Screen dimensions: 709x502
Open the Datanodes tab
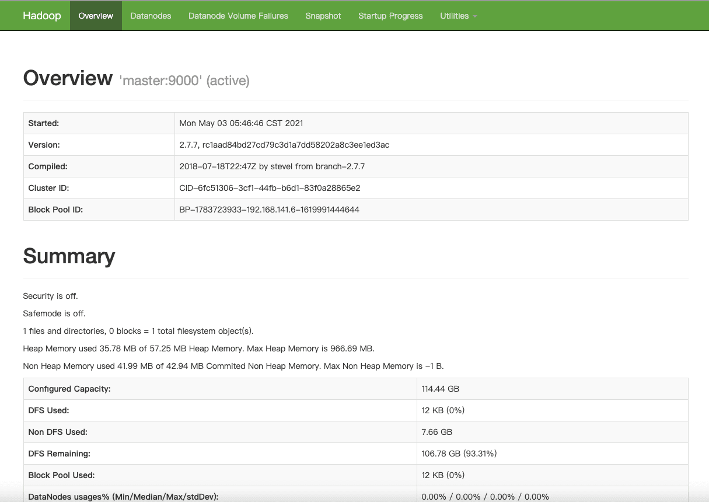point(151,16)
